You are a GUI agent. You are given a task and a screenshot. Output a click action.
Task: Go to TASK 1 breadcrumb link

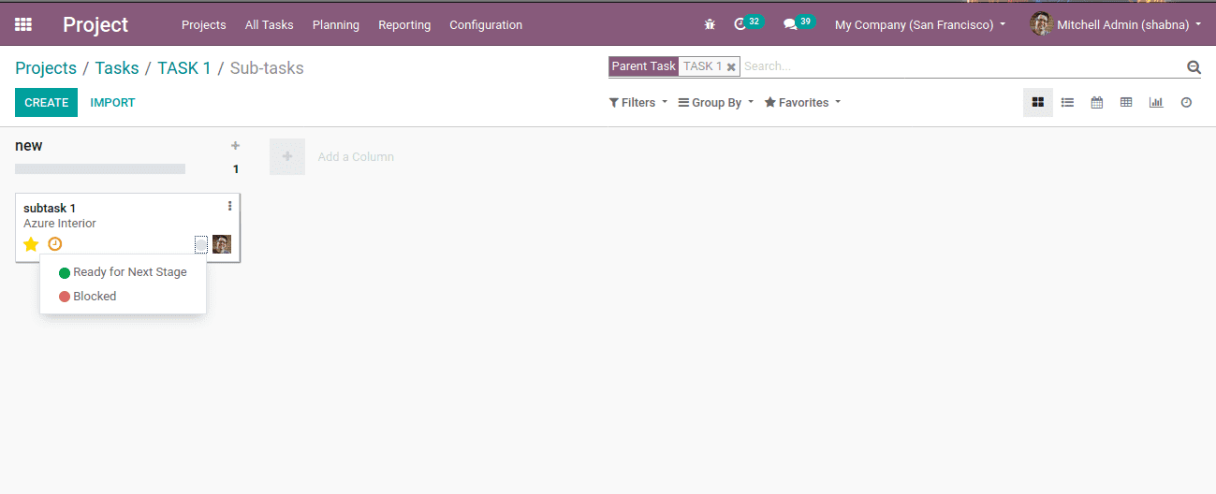184,68
